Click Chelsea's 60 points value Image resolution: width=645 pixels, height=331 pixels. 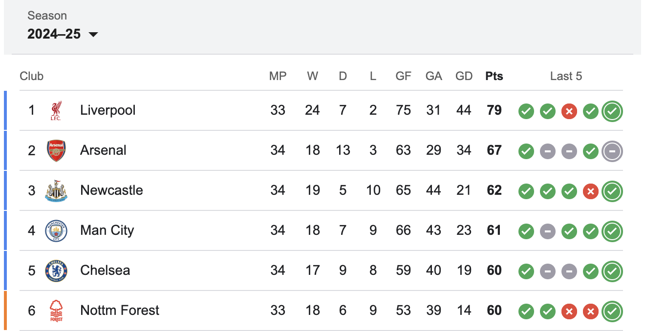494,270
